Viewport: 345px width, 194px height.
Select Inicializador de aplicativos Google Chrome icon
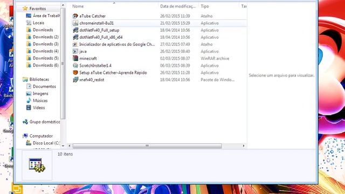click(75, 44)
